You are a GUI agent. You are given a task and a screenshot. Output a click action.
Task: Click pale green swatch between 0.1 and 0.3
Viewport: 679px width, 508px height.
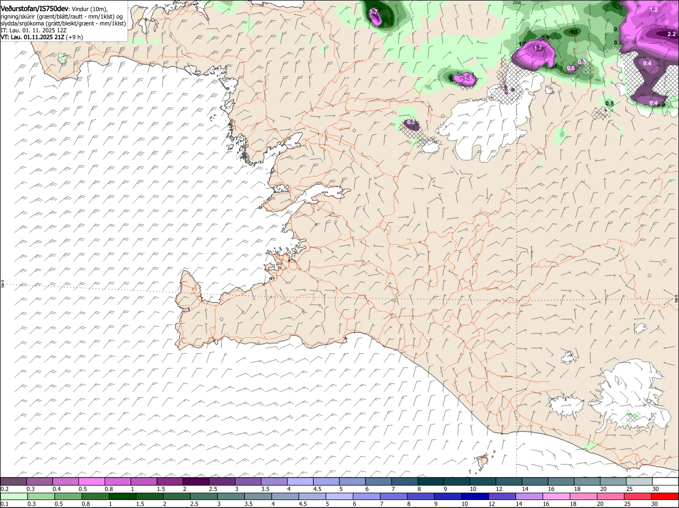14,496
